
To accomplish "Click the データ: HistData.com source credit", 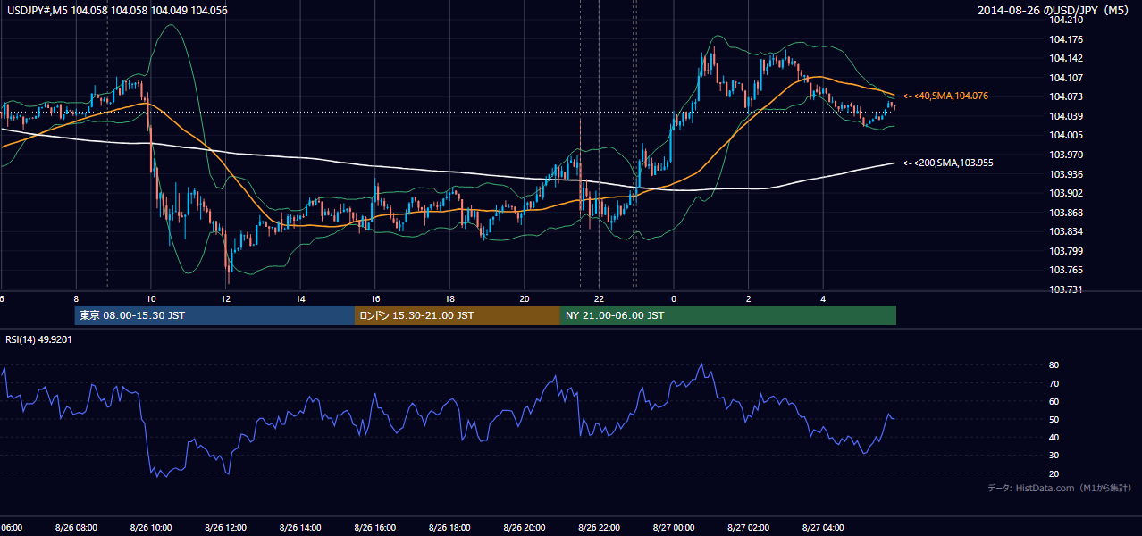I will pos(1060,488).
